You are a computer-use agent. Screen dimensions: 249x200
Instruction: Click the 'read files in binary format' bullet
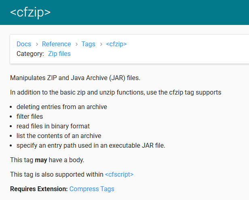coord(53,126)
